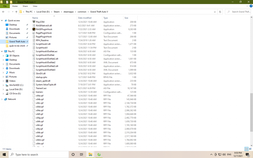Expand the ribbon with the chevron
The height and width of the screenshot is (158, 253).
tap(247, 6)
